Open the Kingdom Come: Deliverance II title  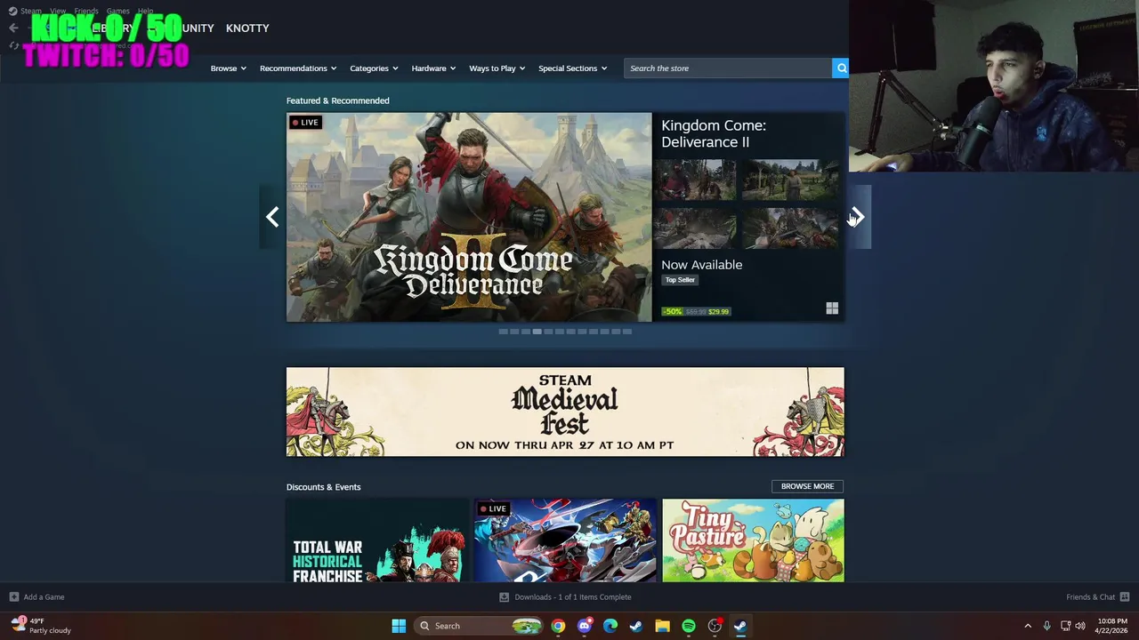tap(714, 133)
